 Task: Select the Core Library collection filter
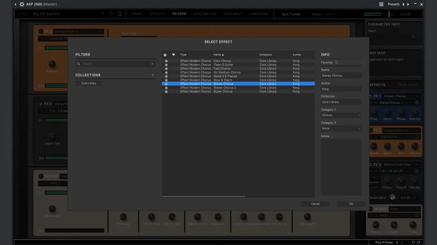pos(89,83)
